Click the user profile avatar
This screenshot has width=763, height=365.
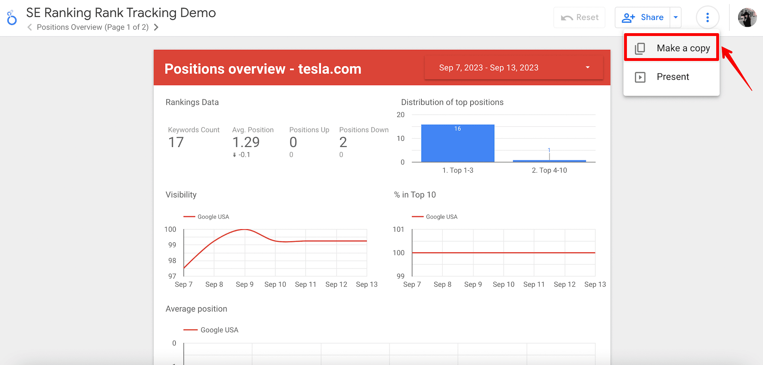pos(747,17)
